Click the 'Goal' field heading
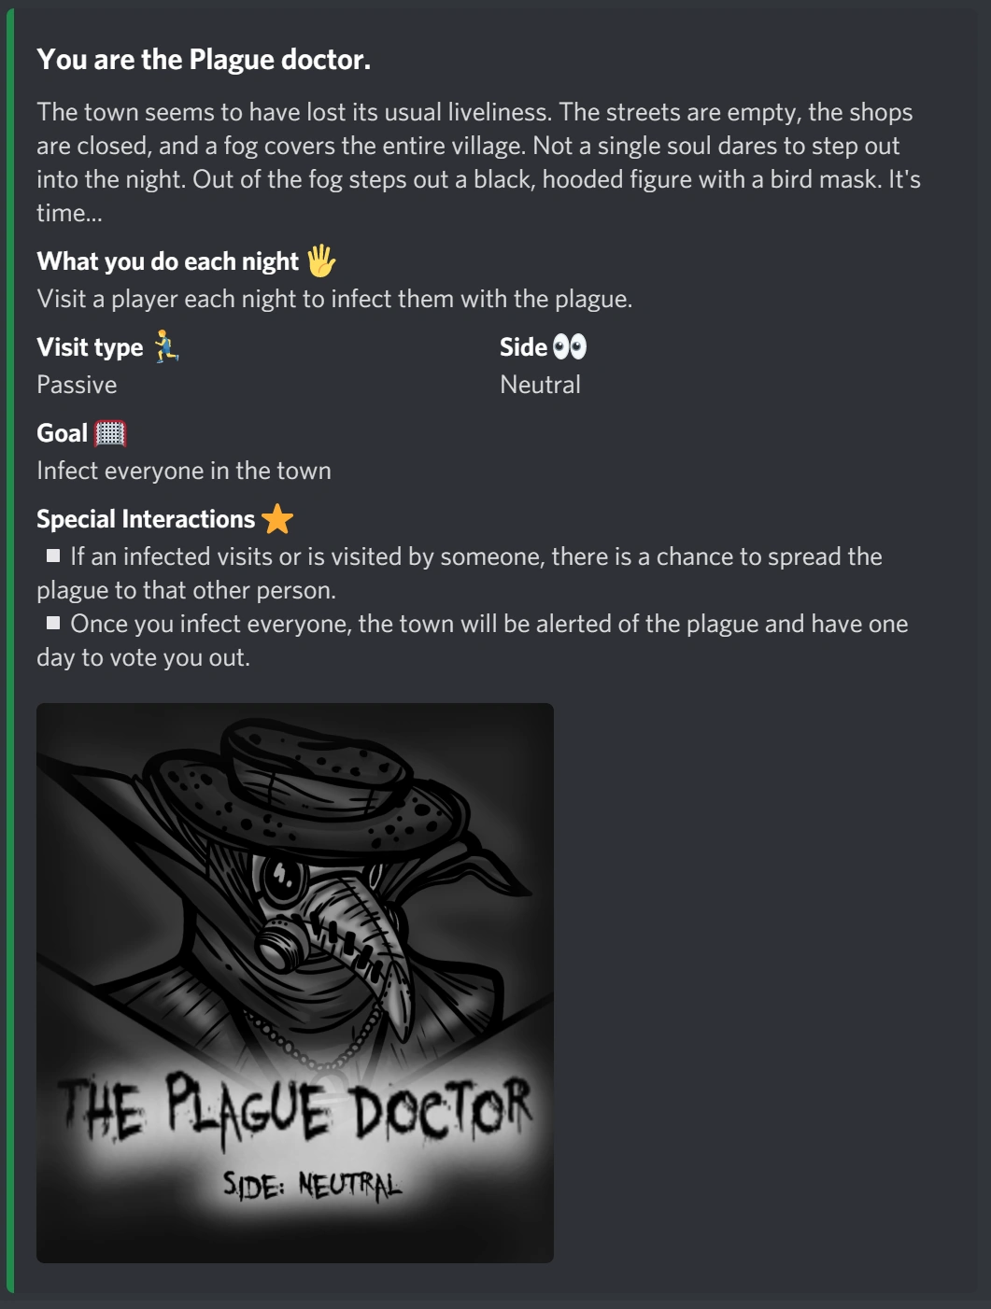This screenshot has height=1309, width=991. pyautogui.click(x=62, y=433)
